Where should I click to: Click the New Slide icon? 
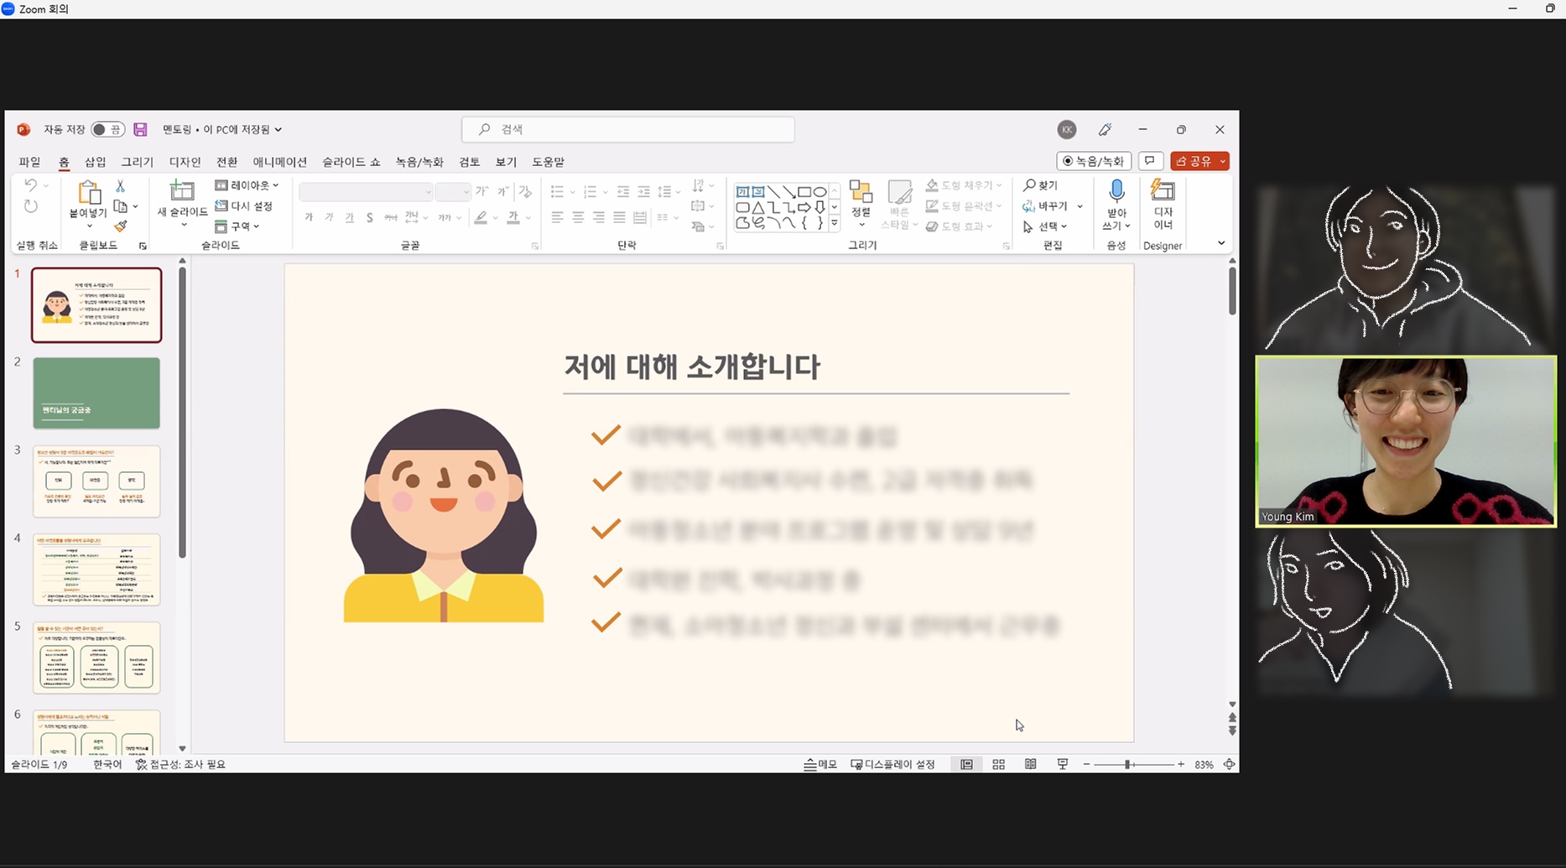click(182, 192)
